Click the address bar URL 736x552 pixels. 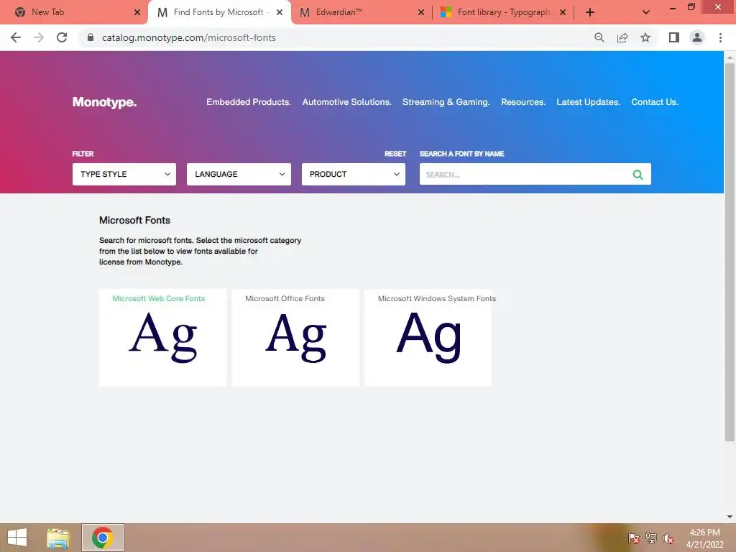point(189,37)
